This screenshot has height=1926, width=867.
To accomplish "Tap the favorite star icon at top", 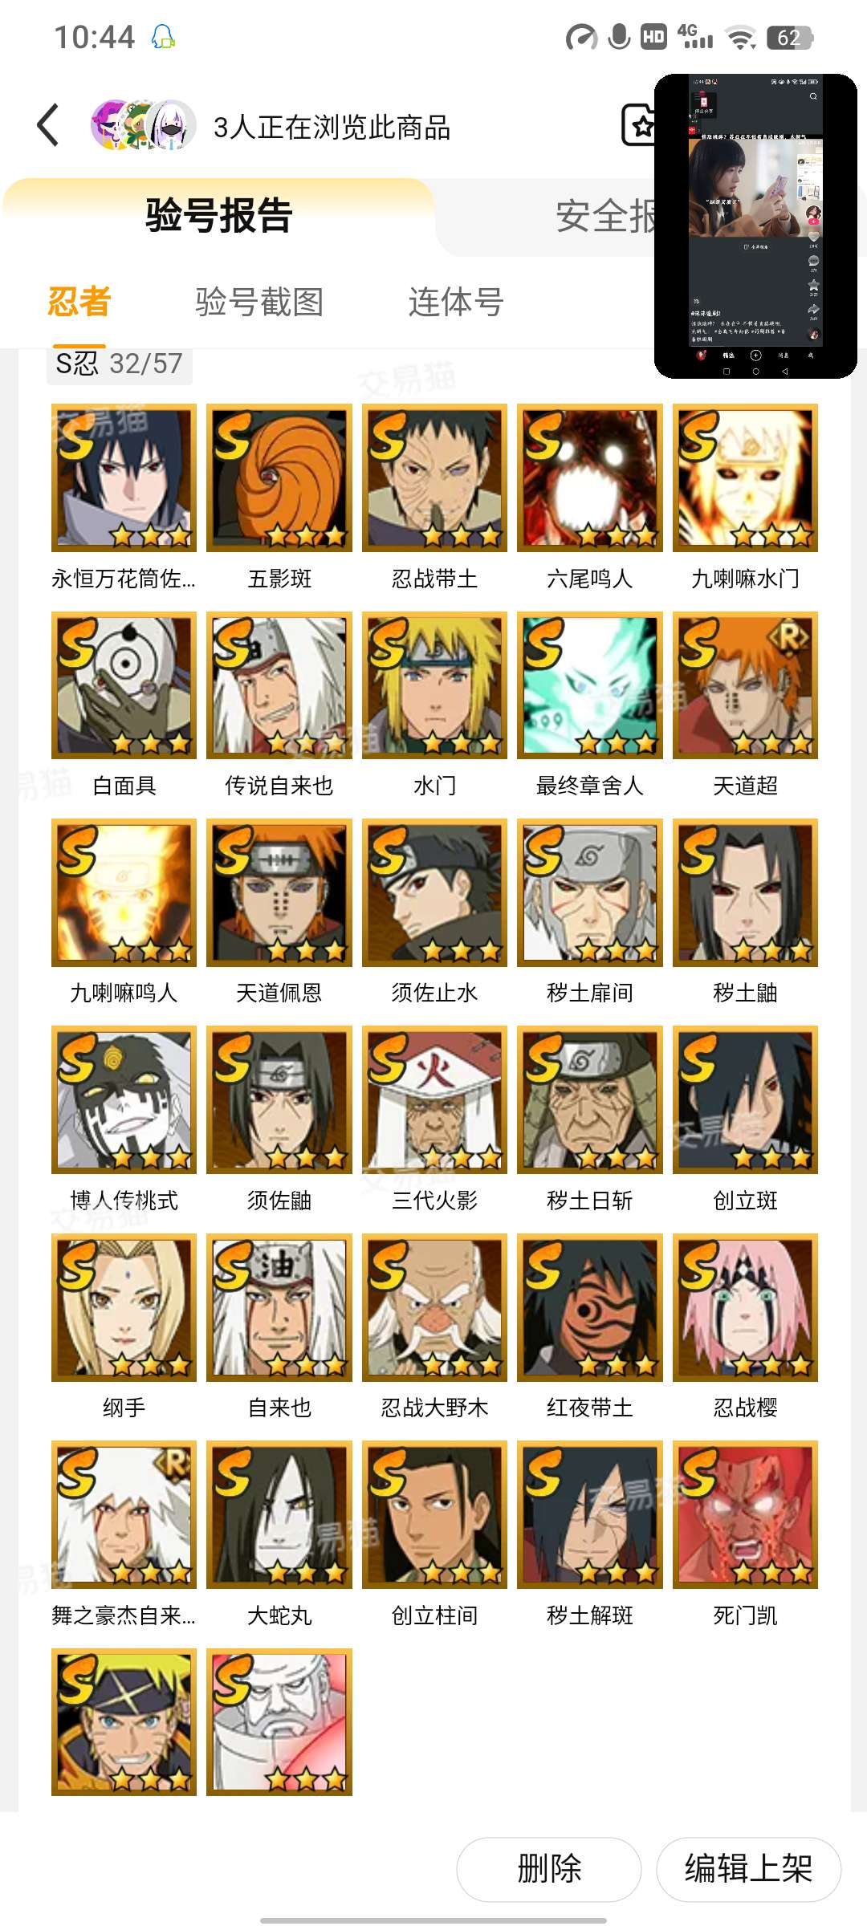I will [x=640, y=125].
